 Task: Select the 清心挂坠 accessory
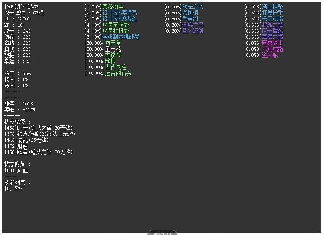coord(272,6)
